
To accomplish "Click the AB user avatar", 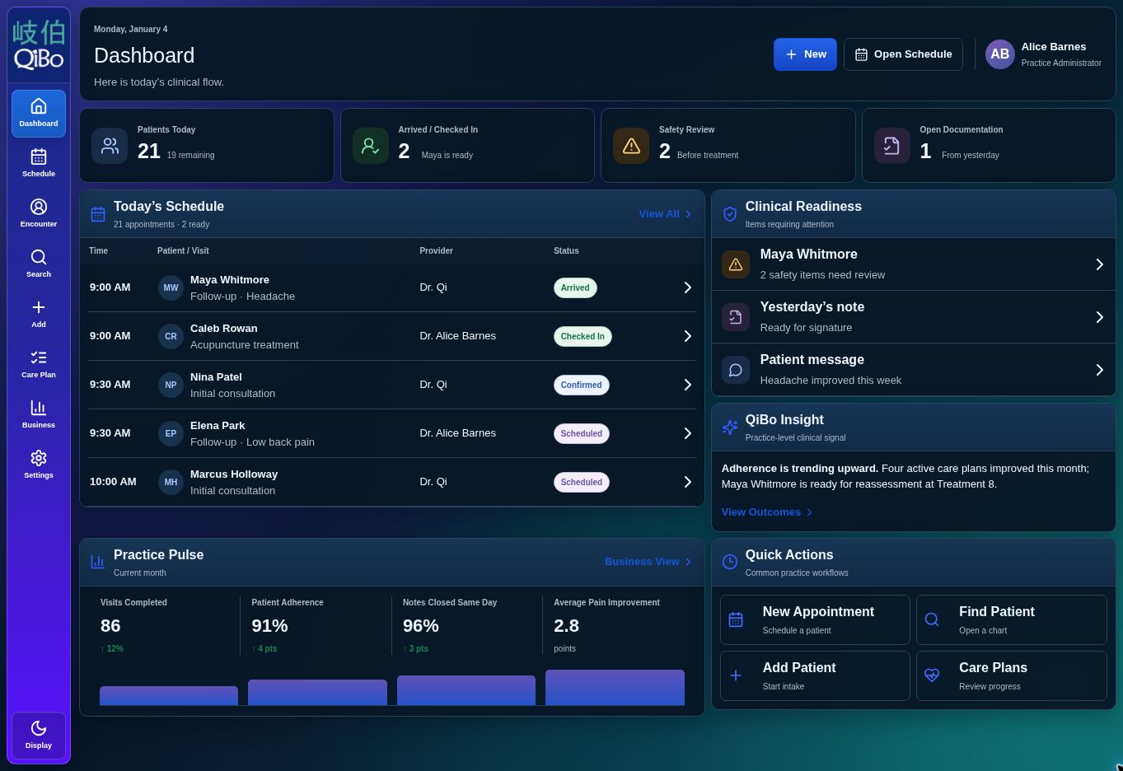I will [x=999, y=54].
